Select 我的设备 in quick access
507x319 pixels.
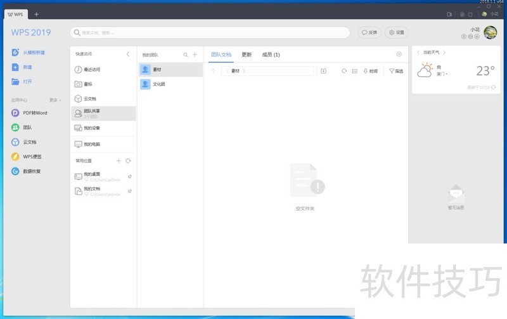click(103, 128)
